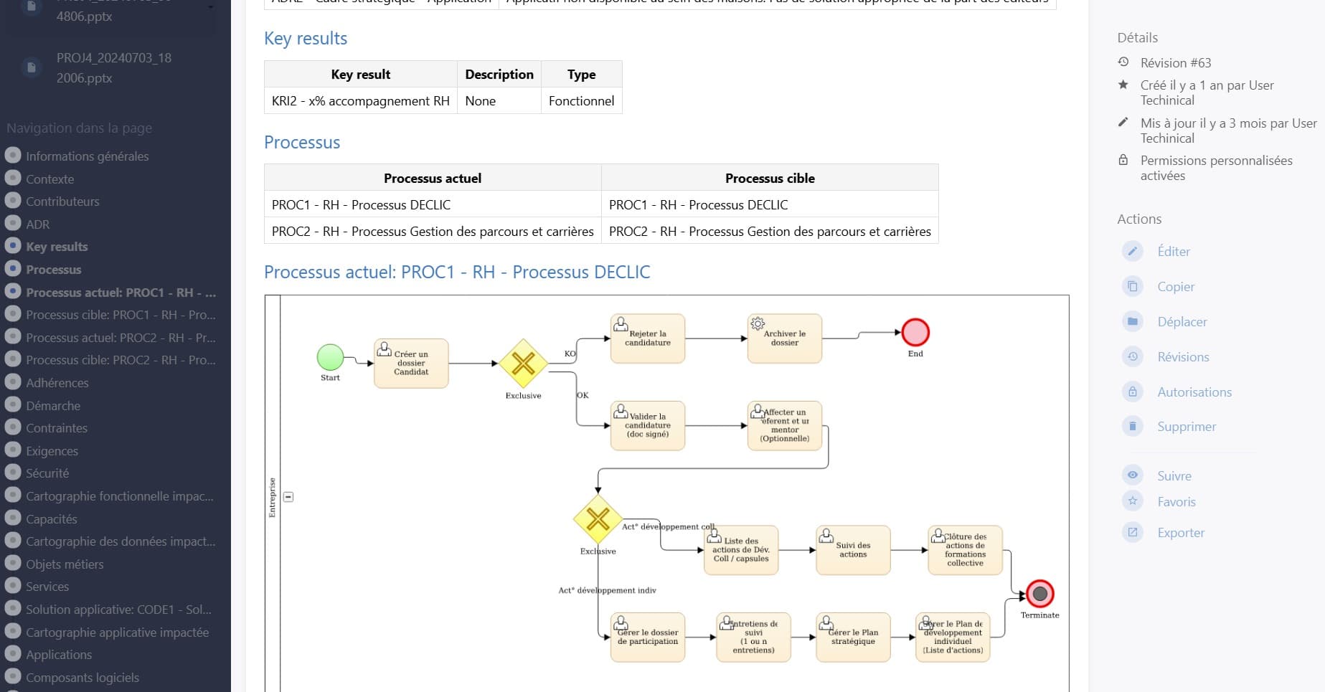The image size is (1325, 692).
Task: Click the Exporter icon
Action: click(1132, 532)
